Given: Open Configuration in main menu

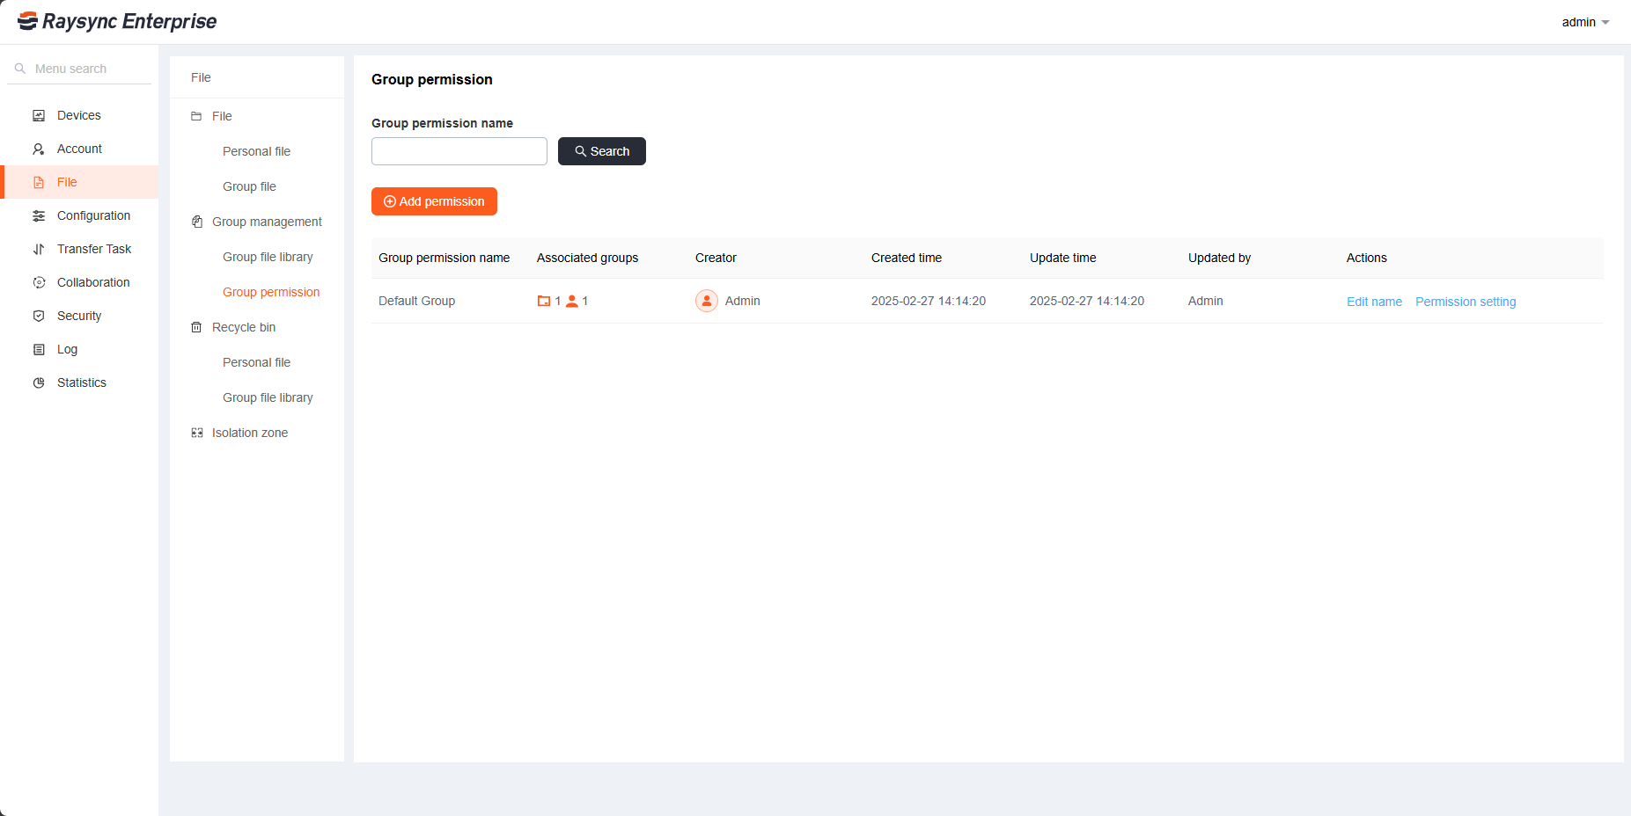Looking at the screenshot, I should click(79, 215).
